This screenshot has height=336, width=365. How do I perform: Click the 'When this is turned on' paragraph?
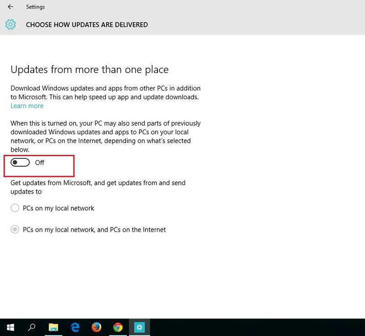(105, 136)
